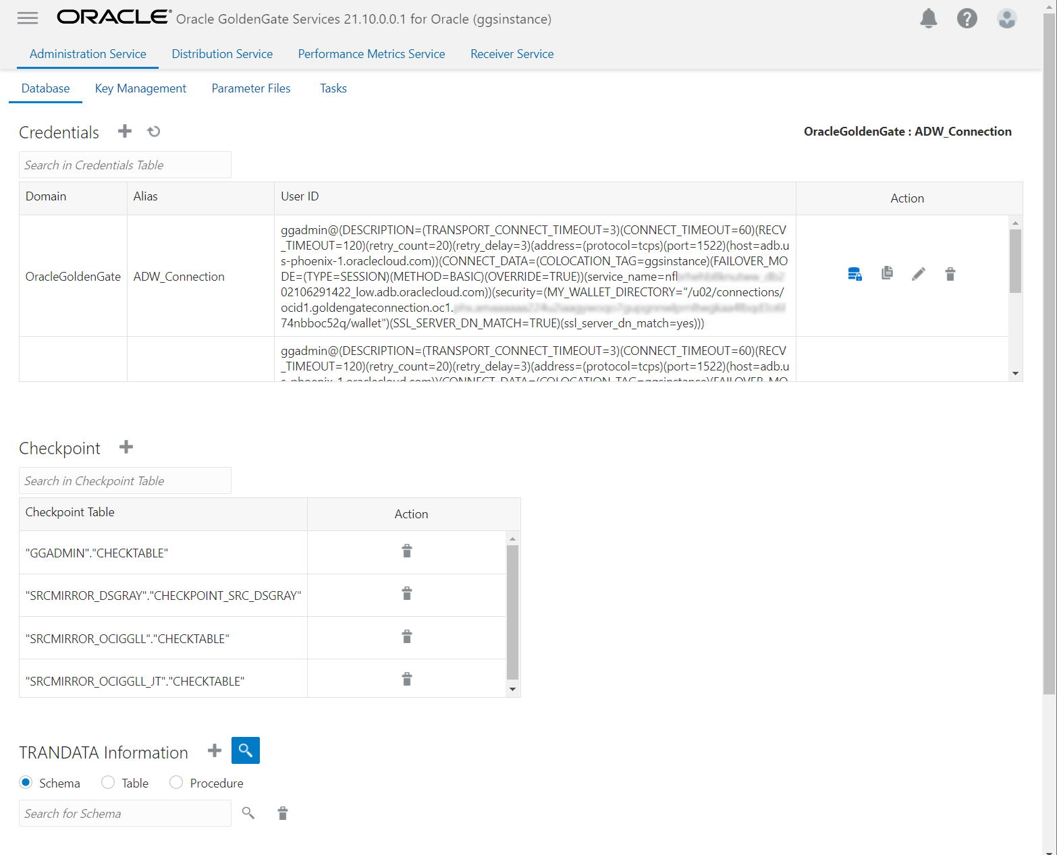Open the Performance Metrics Service tab
The height and width of the screenshot is (855, 1057).
coord(372,54)
